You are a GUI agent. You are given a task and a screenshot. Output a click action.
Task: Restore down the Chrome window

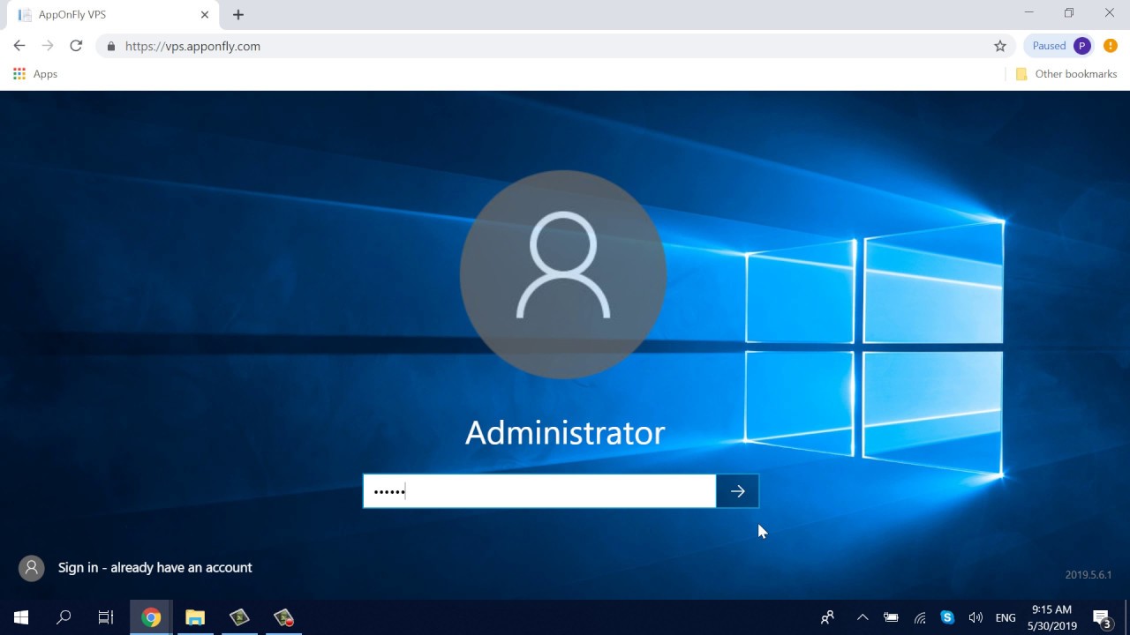[1069, 12]
